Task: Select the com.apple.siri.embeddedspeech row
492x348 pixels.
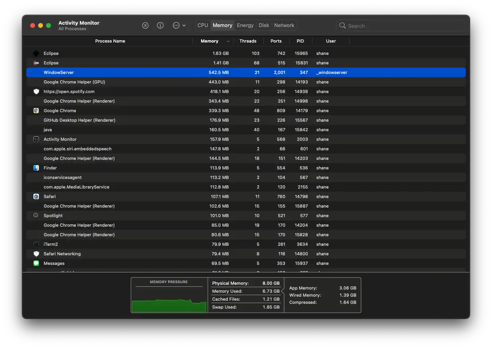Action: [x=246, y=149]
